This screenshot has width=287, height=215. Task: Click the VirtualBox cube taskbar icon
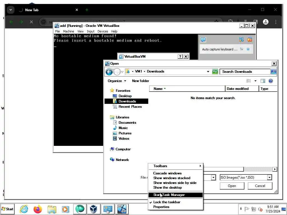94,209
